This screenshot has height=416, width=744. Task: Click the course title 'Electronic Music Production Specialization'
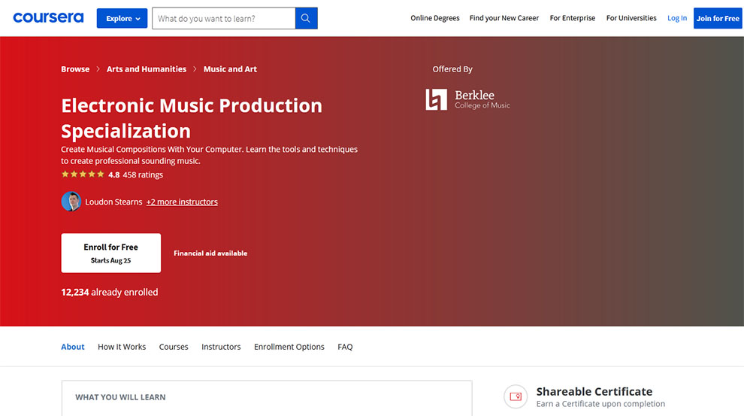192,118
